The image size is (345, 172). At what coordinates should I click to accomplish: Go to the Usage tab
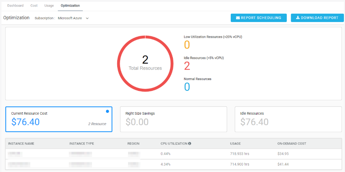(x=49, y=6)
